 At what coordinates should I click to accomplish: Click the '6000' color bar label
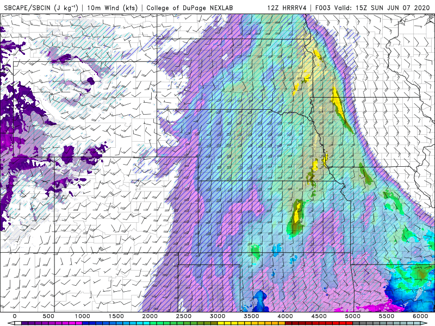tap(421, 316)
